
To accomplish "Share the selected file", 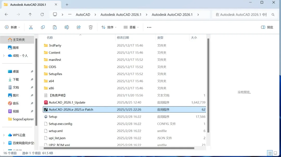I will [x=79, y=27].
